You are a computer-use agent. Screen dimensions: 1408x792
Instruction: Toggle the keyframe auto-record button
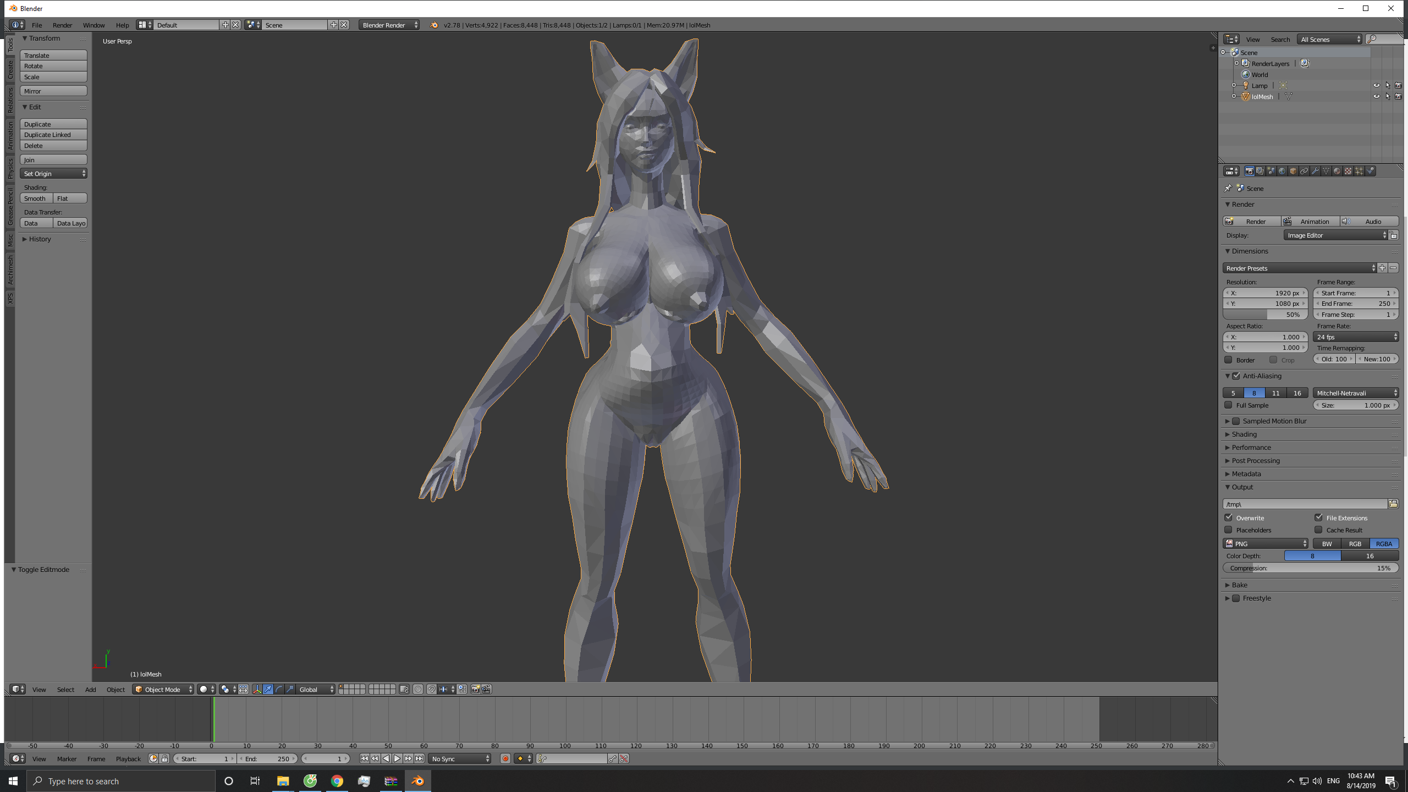[x=505, y=758]
